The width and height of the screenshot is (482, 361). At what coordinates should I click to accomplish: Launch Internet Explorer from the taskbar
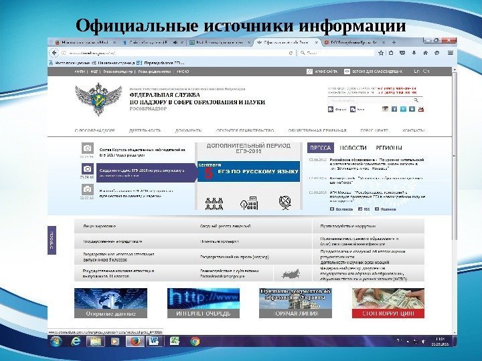coord(76,342)
